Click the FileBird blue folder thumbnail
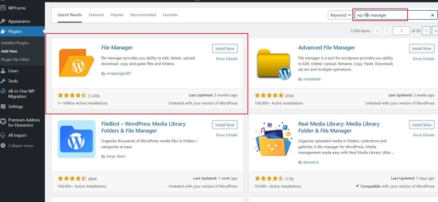The width and height of the screenshot is (438, 202). [x=77, y=139]
